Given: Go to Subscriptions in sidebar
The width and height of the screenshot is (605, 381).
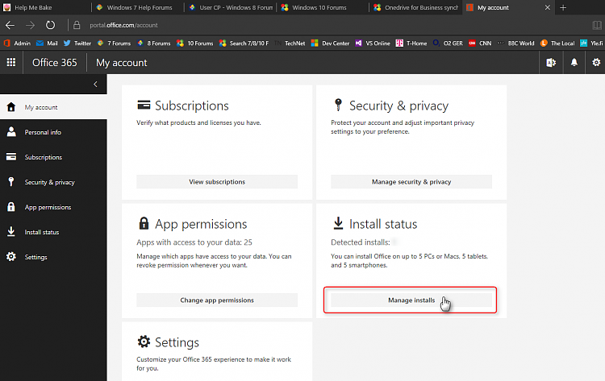Looking at the screenshot, I should [53, 157].
